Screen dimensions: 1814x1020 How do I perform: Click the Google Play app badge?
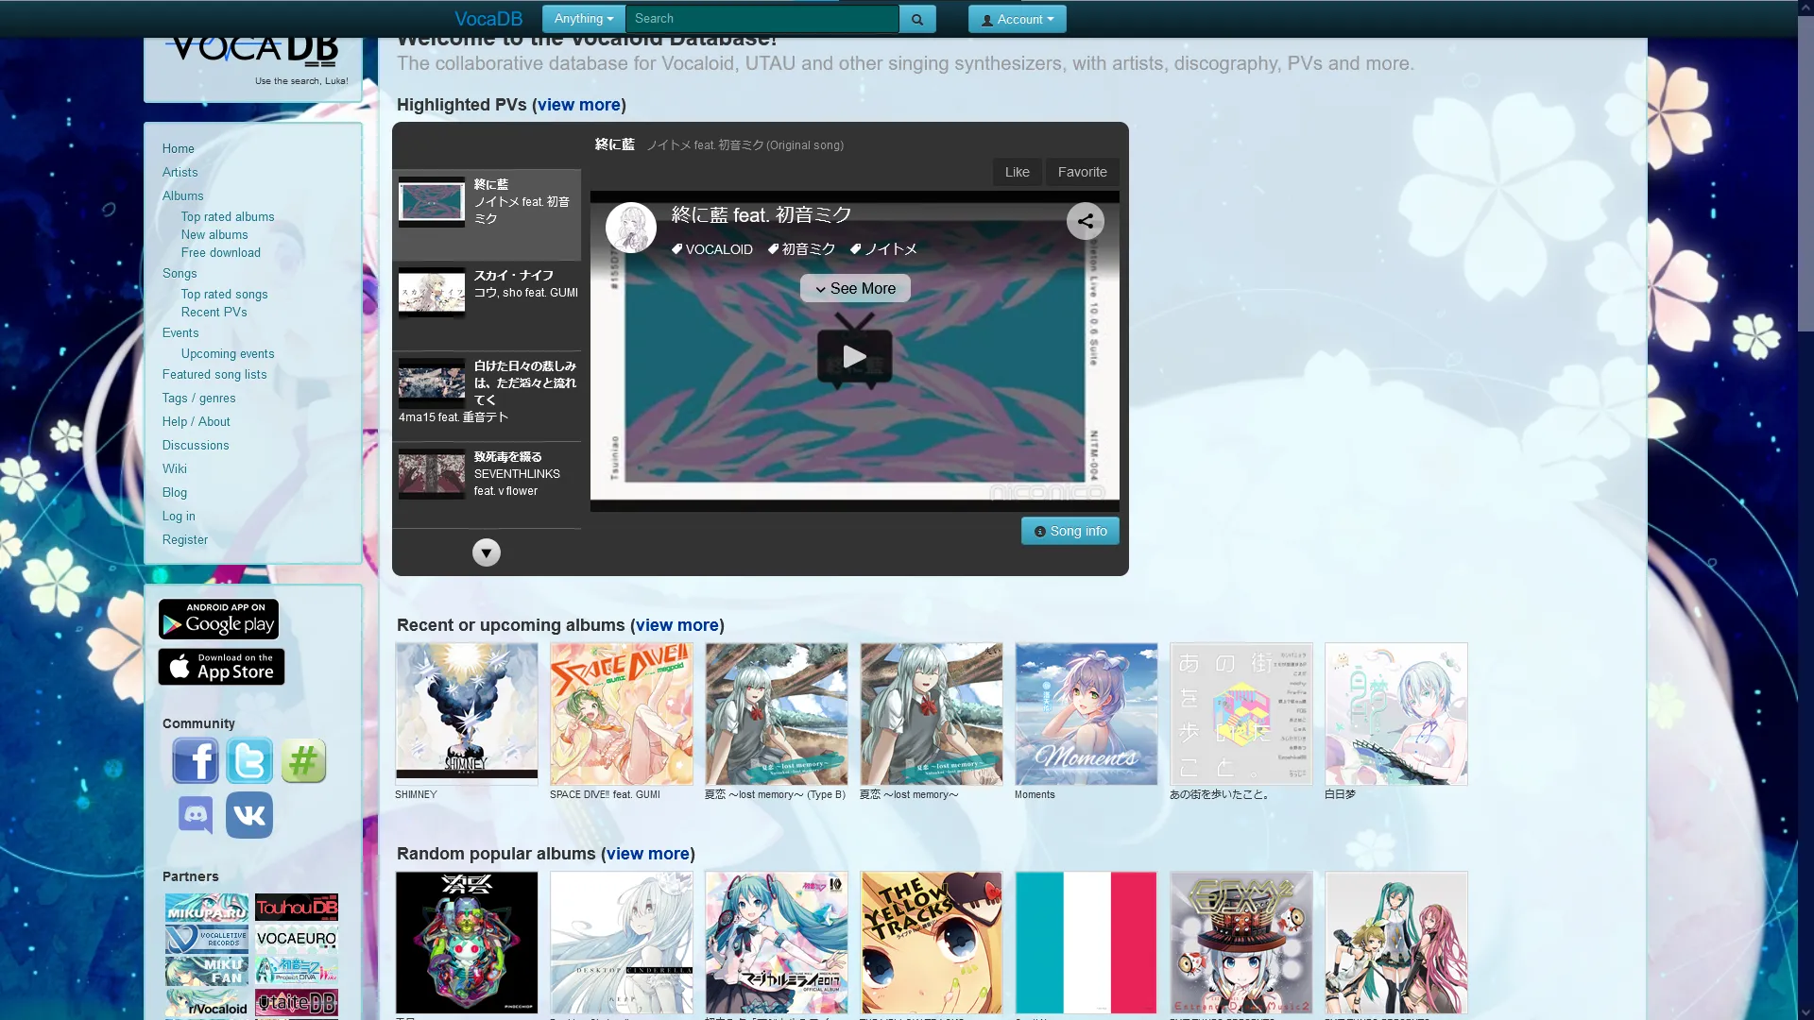click(x=218, y=620)
